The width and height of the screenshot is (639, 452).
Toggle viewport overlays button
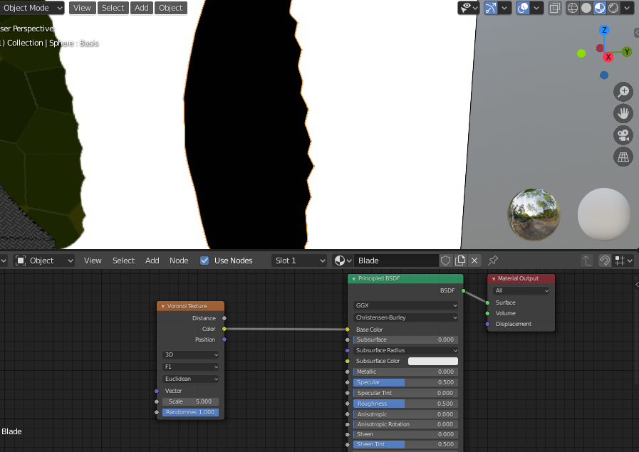click(524, 8)
